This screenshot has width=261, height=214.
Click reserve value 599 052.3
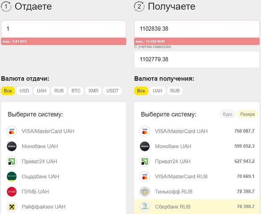click(244, 146)
